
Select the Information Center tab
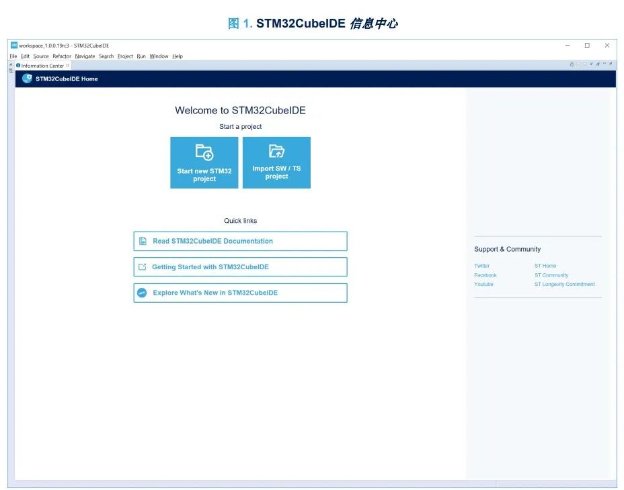(x=42, y=66)
